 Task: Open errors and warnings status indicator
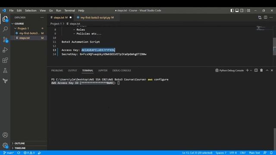(x=29, y=153)
